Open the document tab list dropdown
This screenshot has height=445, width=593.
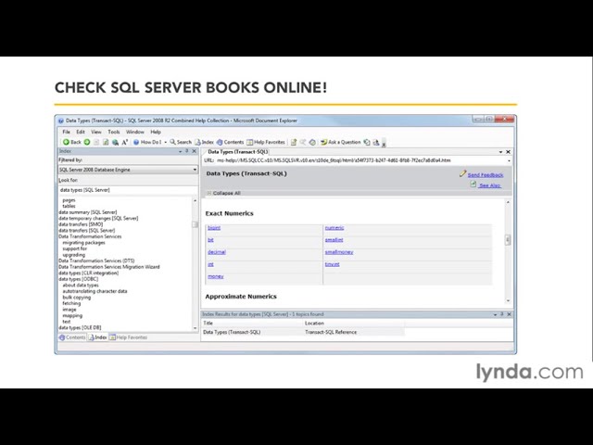(500, 152)
